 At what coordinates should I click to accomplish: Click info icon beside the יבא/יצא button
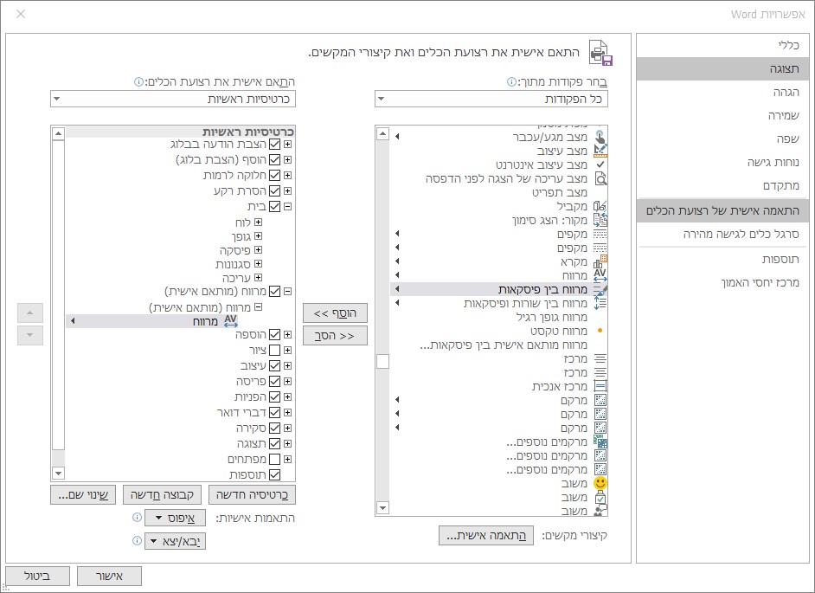pos(138,540)
